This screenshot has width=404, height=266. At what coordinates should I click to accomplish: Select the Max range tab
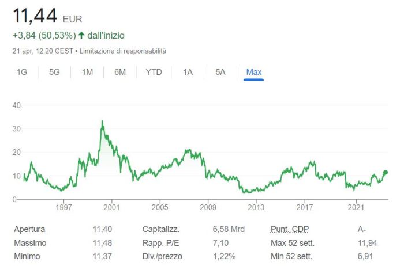tap(253, 72)
